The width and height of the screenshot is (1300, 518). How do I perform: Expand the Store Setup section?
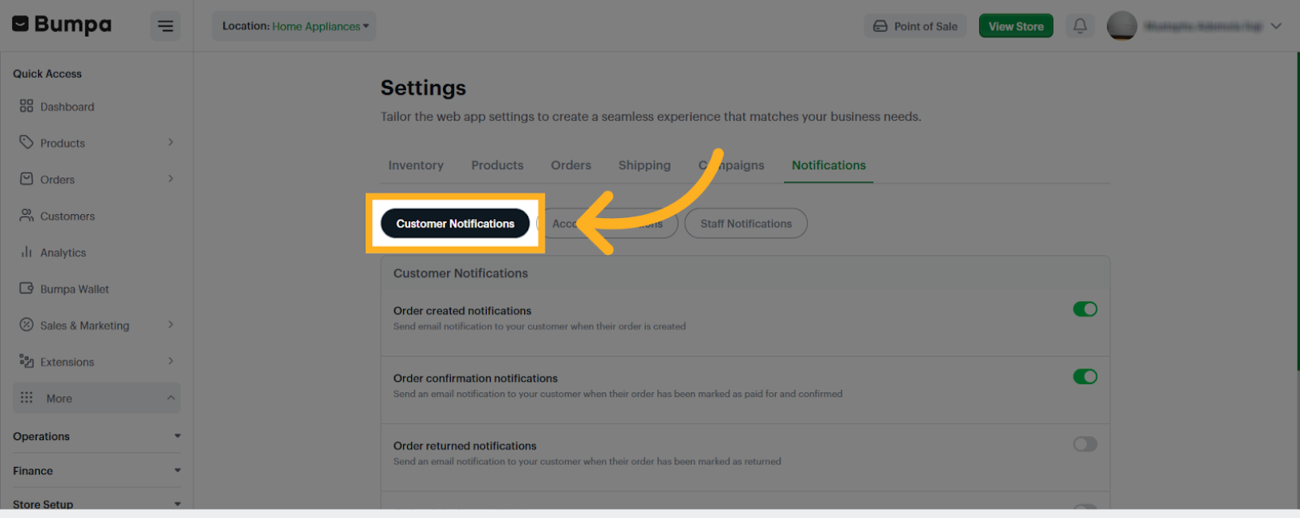click(x=96, y=504)
